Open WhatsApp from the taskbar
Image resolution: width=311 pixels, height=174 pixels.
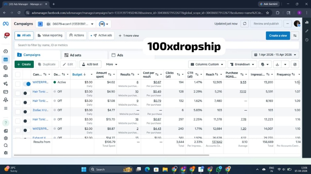point(219,169)
